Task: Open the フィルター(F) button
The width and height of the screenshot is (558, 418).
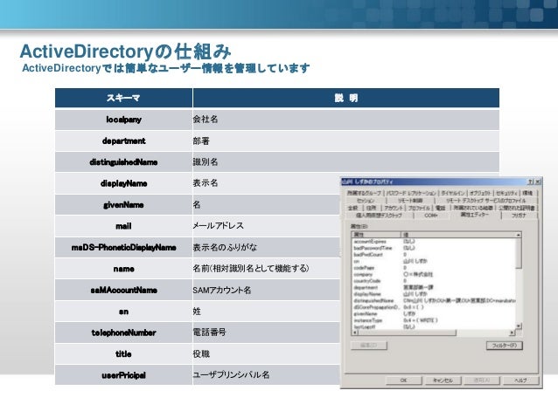Action: [505, 346]
